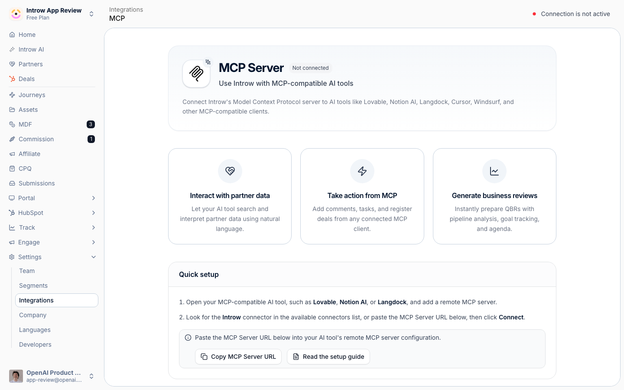Copy the MCP Server URL
Viewport: 624px width, 390px height.
coord(238,357)
